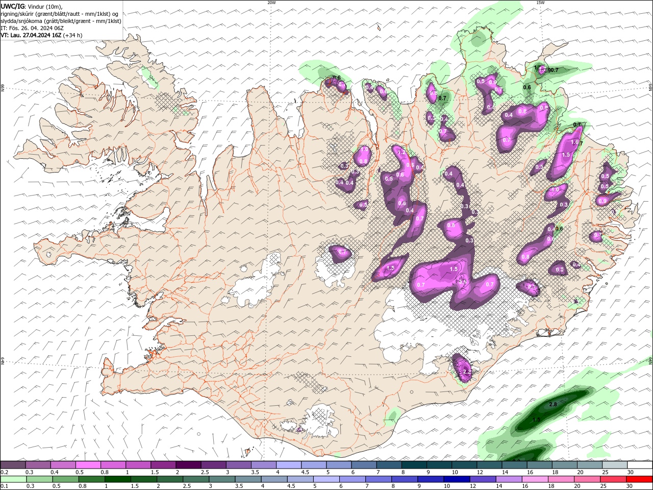The width and height of the screenshot is (653, 490).
Task: Click the 'rigning/skúrir' description line
Action: [x=60, y=14]
